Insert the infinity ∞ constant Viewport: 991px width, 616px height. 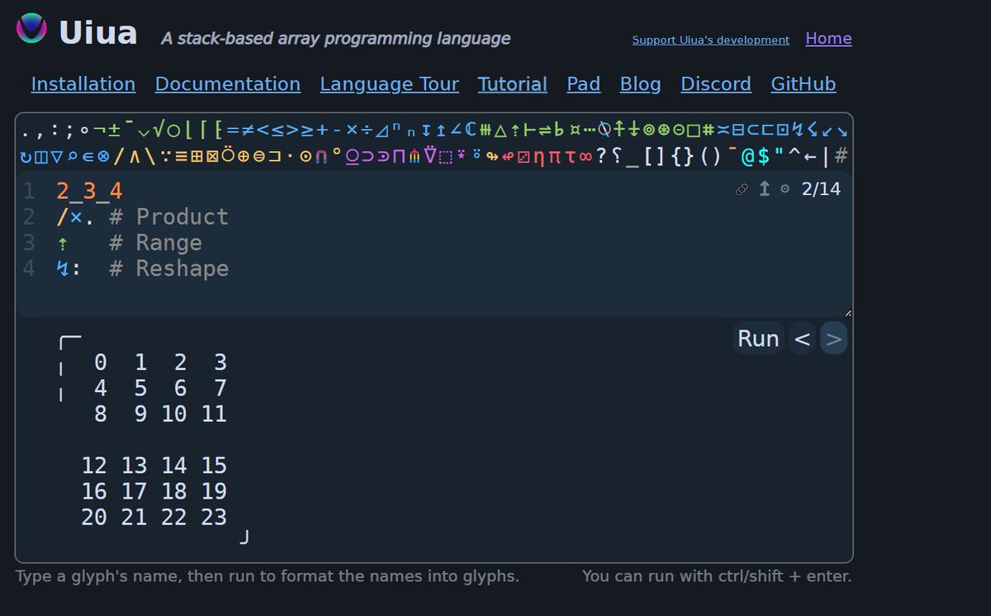click(586, 155)
